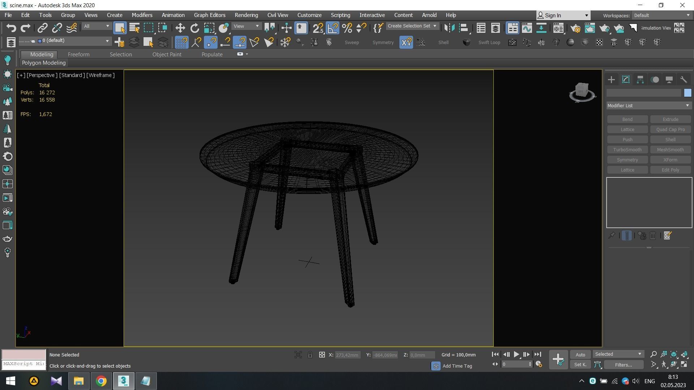
Task: Choose the Select and Move tool
Action: click(180, 28)
